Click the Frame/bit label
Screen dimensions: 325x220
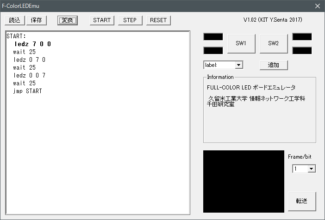point(300,157)
